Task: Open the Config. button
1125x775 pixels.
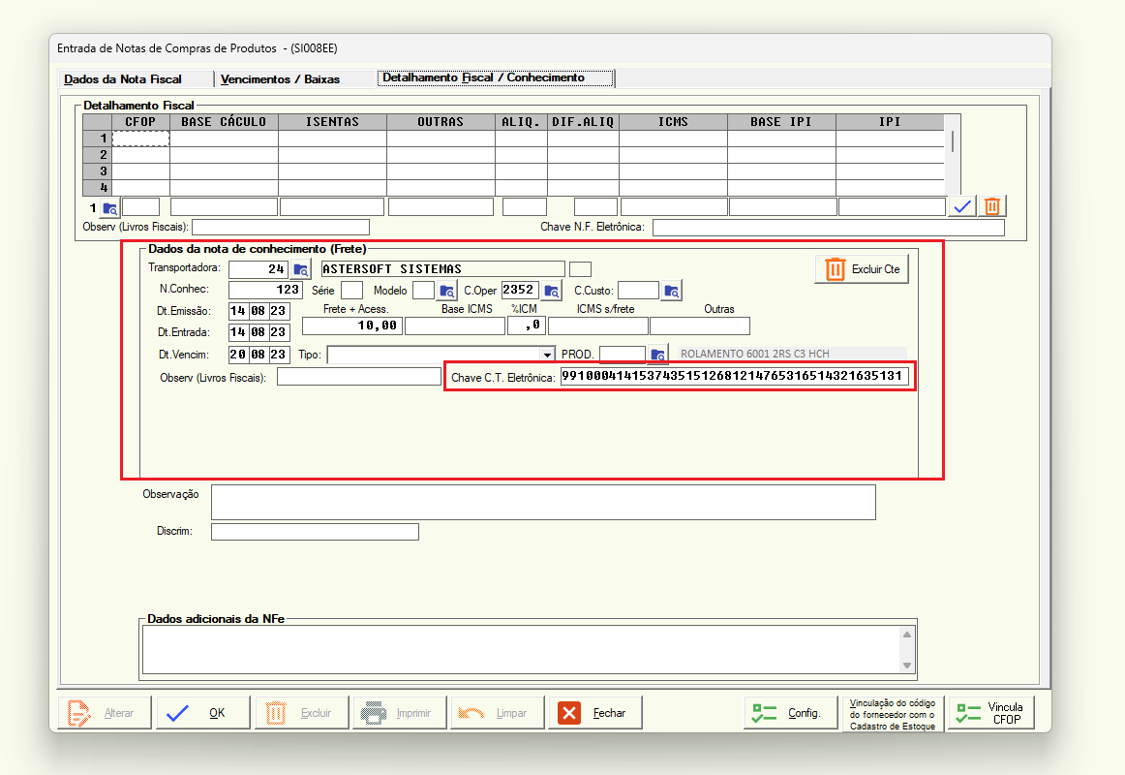Action: [x=791, y=713]
